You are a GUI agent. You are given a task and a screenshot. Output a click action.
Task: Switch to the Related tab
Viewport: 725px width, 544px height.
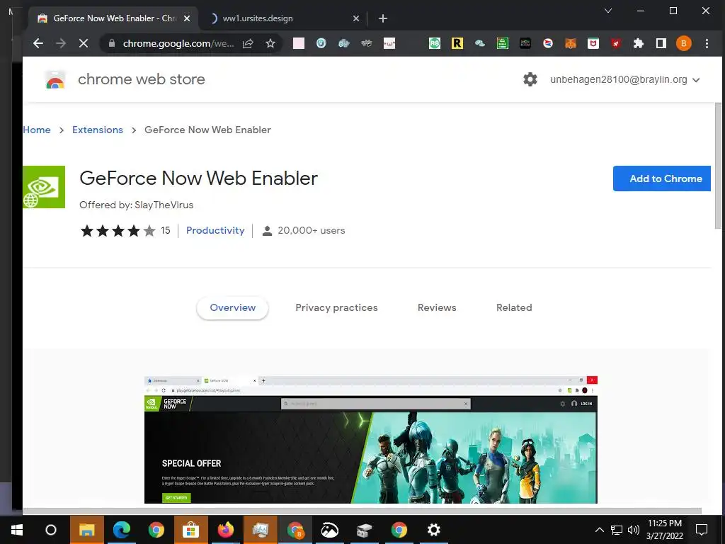(514, 307)
